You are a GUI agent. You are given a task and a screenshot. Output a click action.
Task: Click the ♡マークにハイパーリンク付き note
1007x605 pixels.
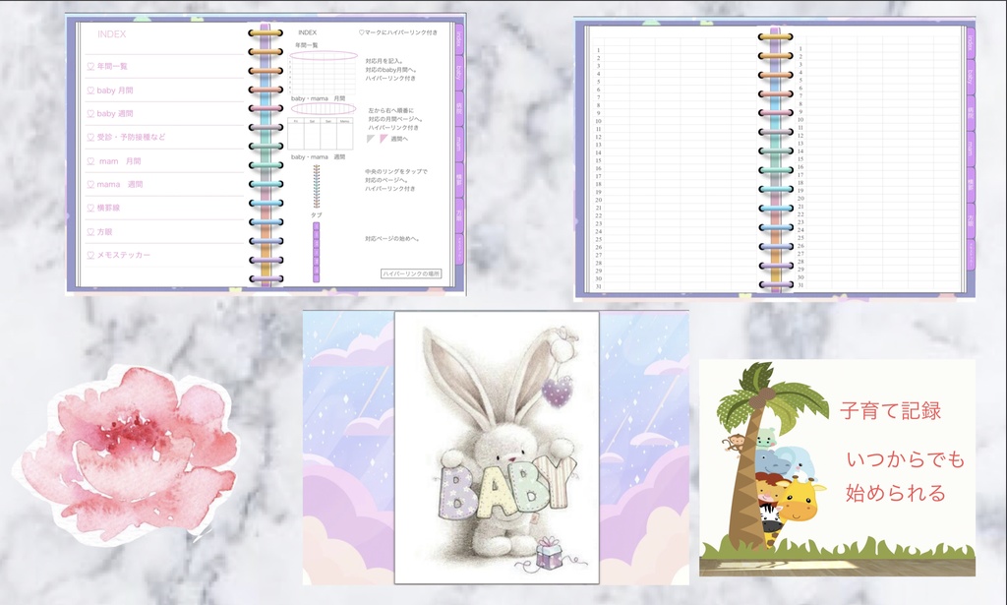pos(397,32)
